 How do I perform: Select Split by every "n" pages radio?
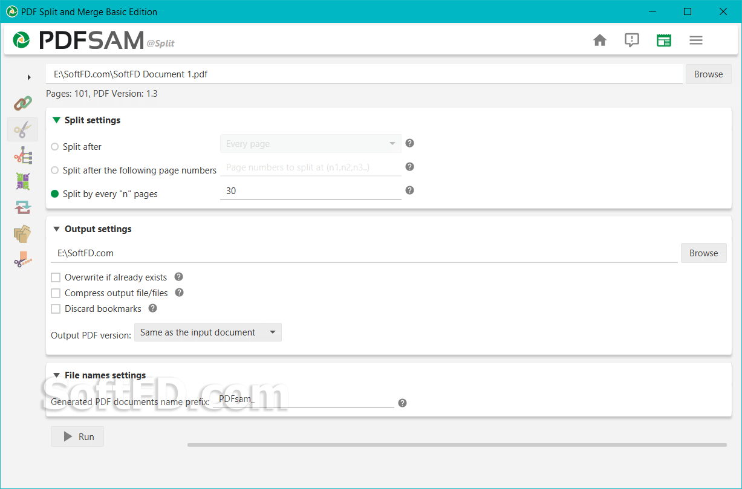click(55, 194)
